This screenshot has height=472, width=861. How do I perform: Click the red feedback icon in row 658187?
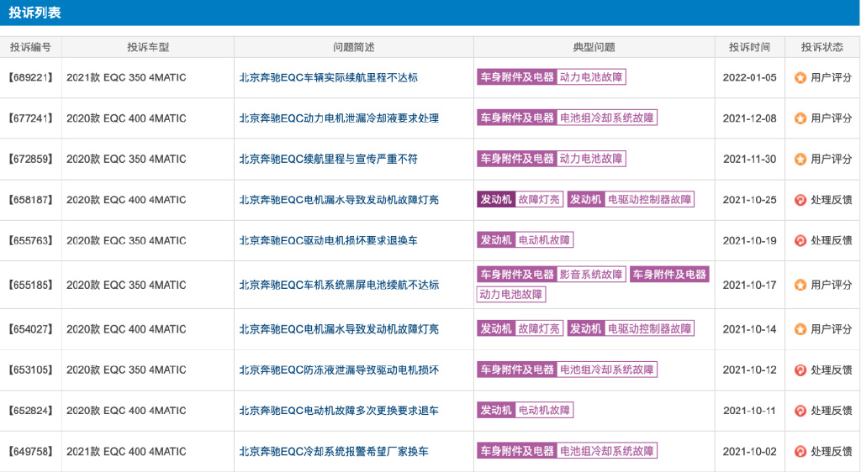[x=800, y=200]
